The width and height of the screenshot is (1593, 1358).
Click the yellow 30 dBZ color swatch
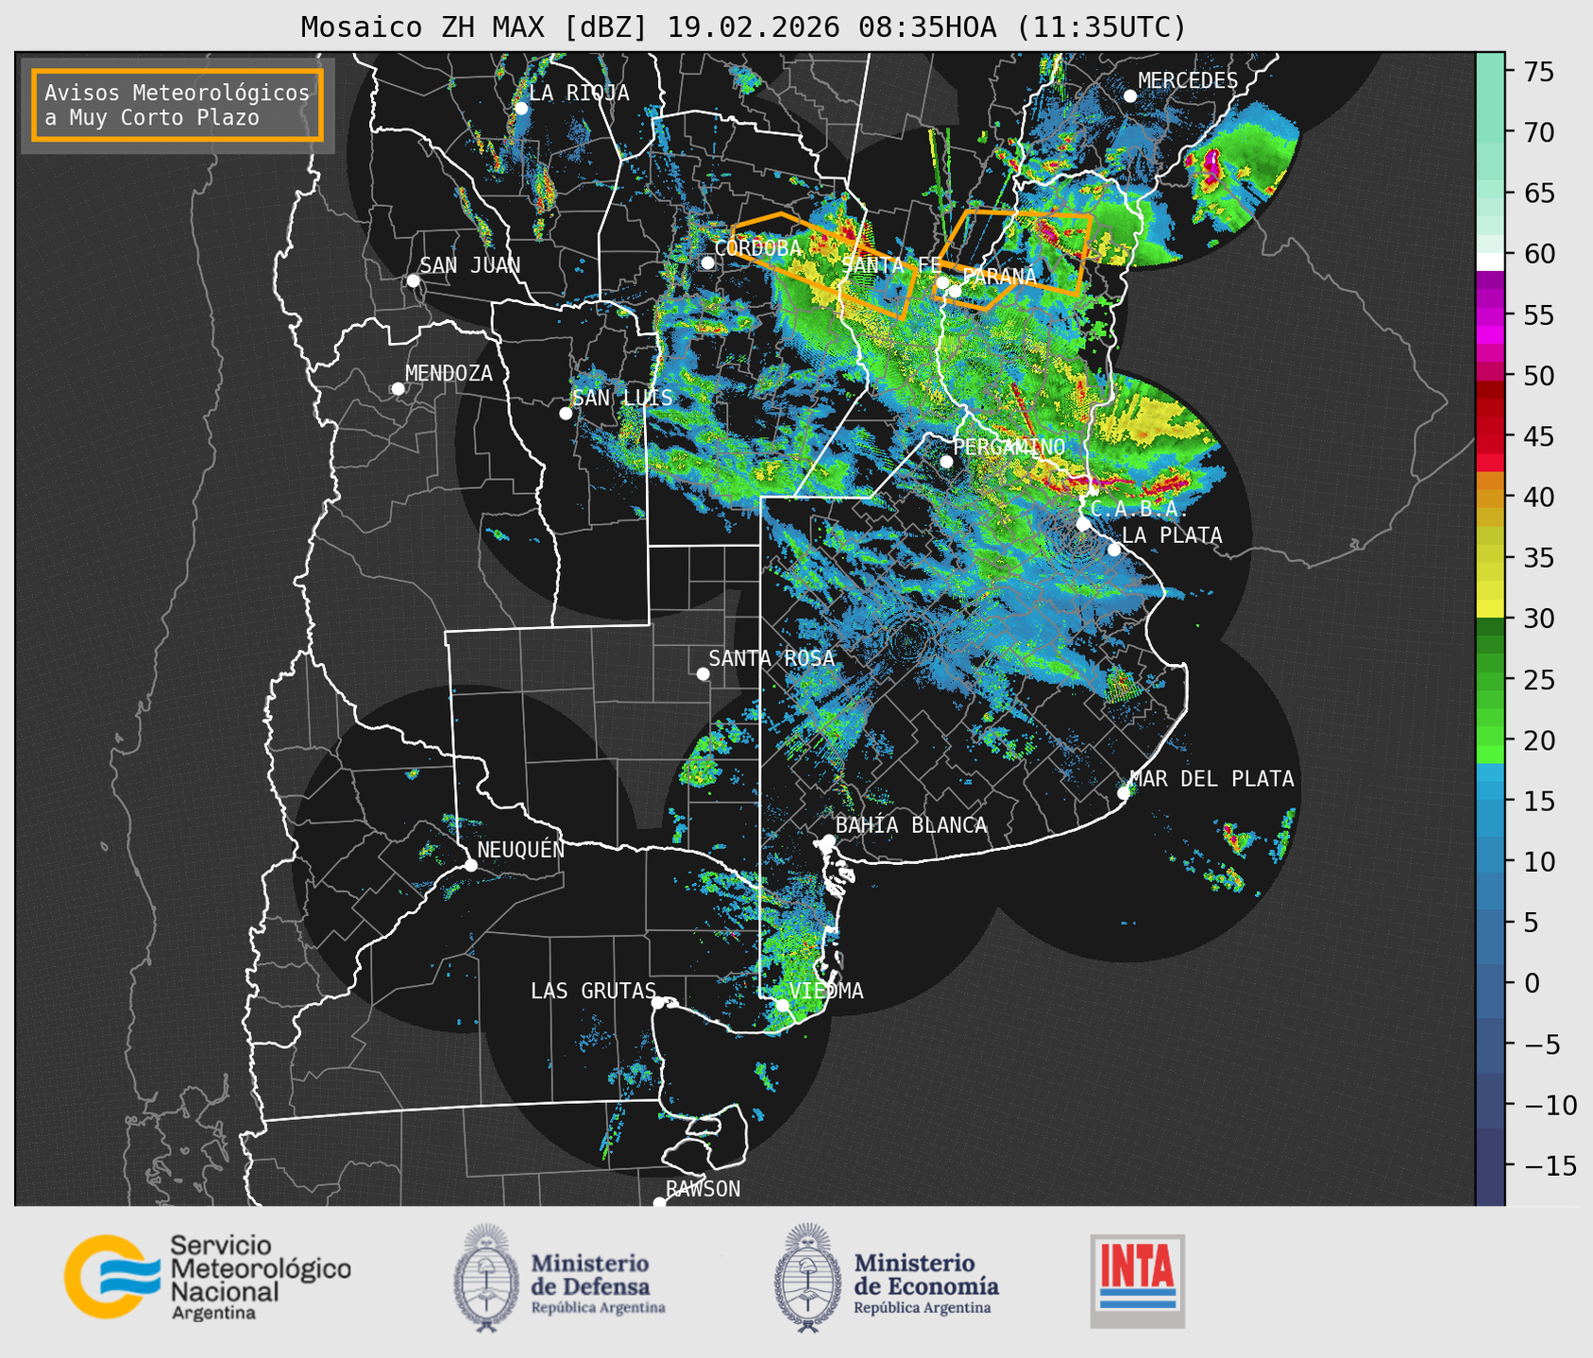1490,609
